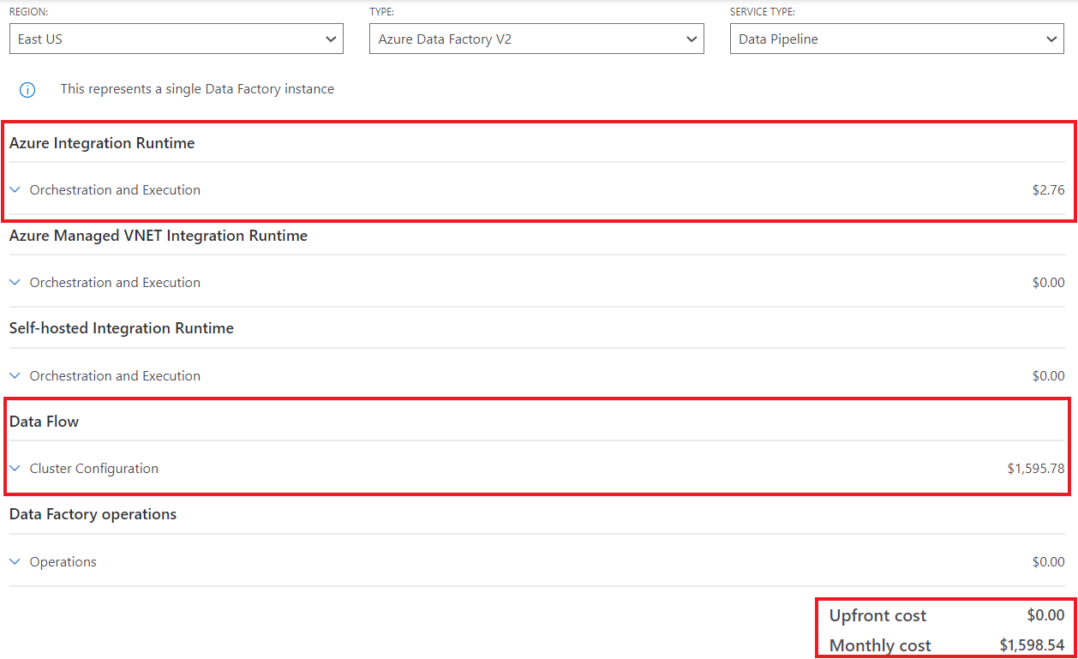Expand Cluster Configuration chevron under Data Flow
Viewport: 1078px width, 659px height.
[x=15, y=469]
